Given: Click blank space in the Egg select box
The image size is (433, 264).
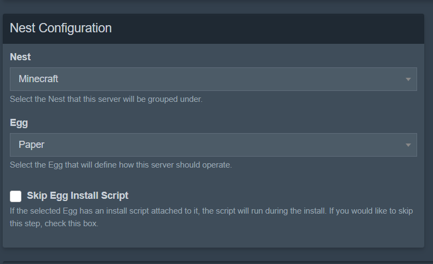Looking at the screenshot, I should click(x=247, y=145).
